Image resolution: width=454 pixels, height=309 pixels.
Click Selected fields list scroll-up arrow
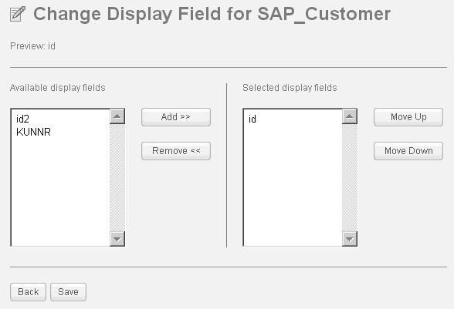click(350, 116)
